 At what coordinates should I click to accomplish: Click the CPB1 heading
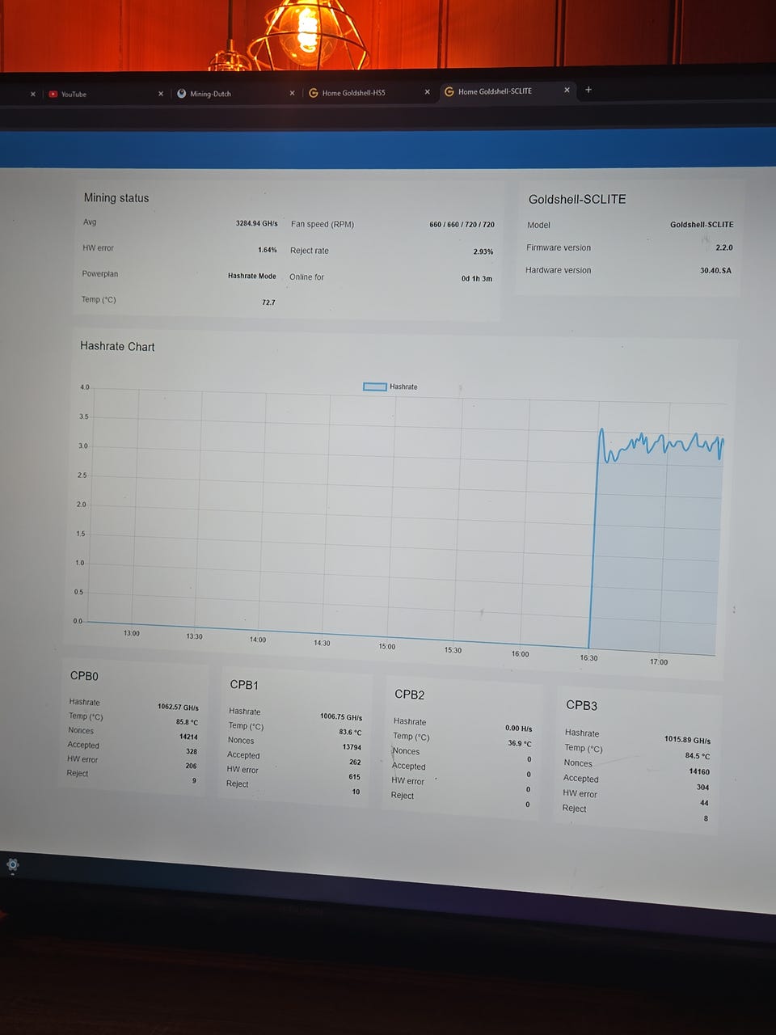[244, 685]
